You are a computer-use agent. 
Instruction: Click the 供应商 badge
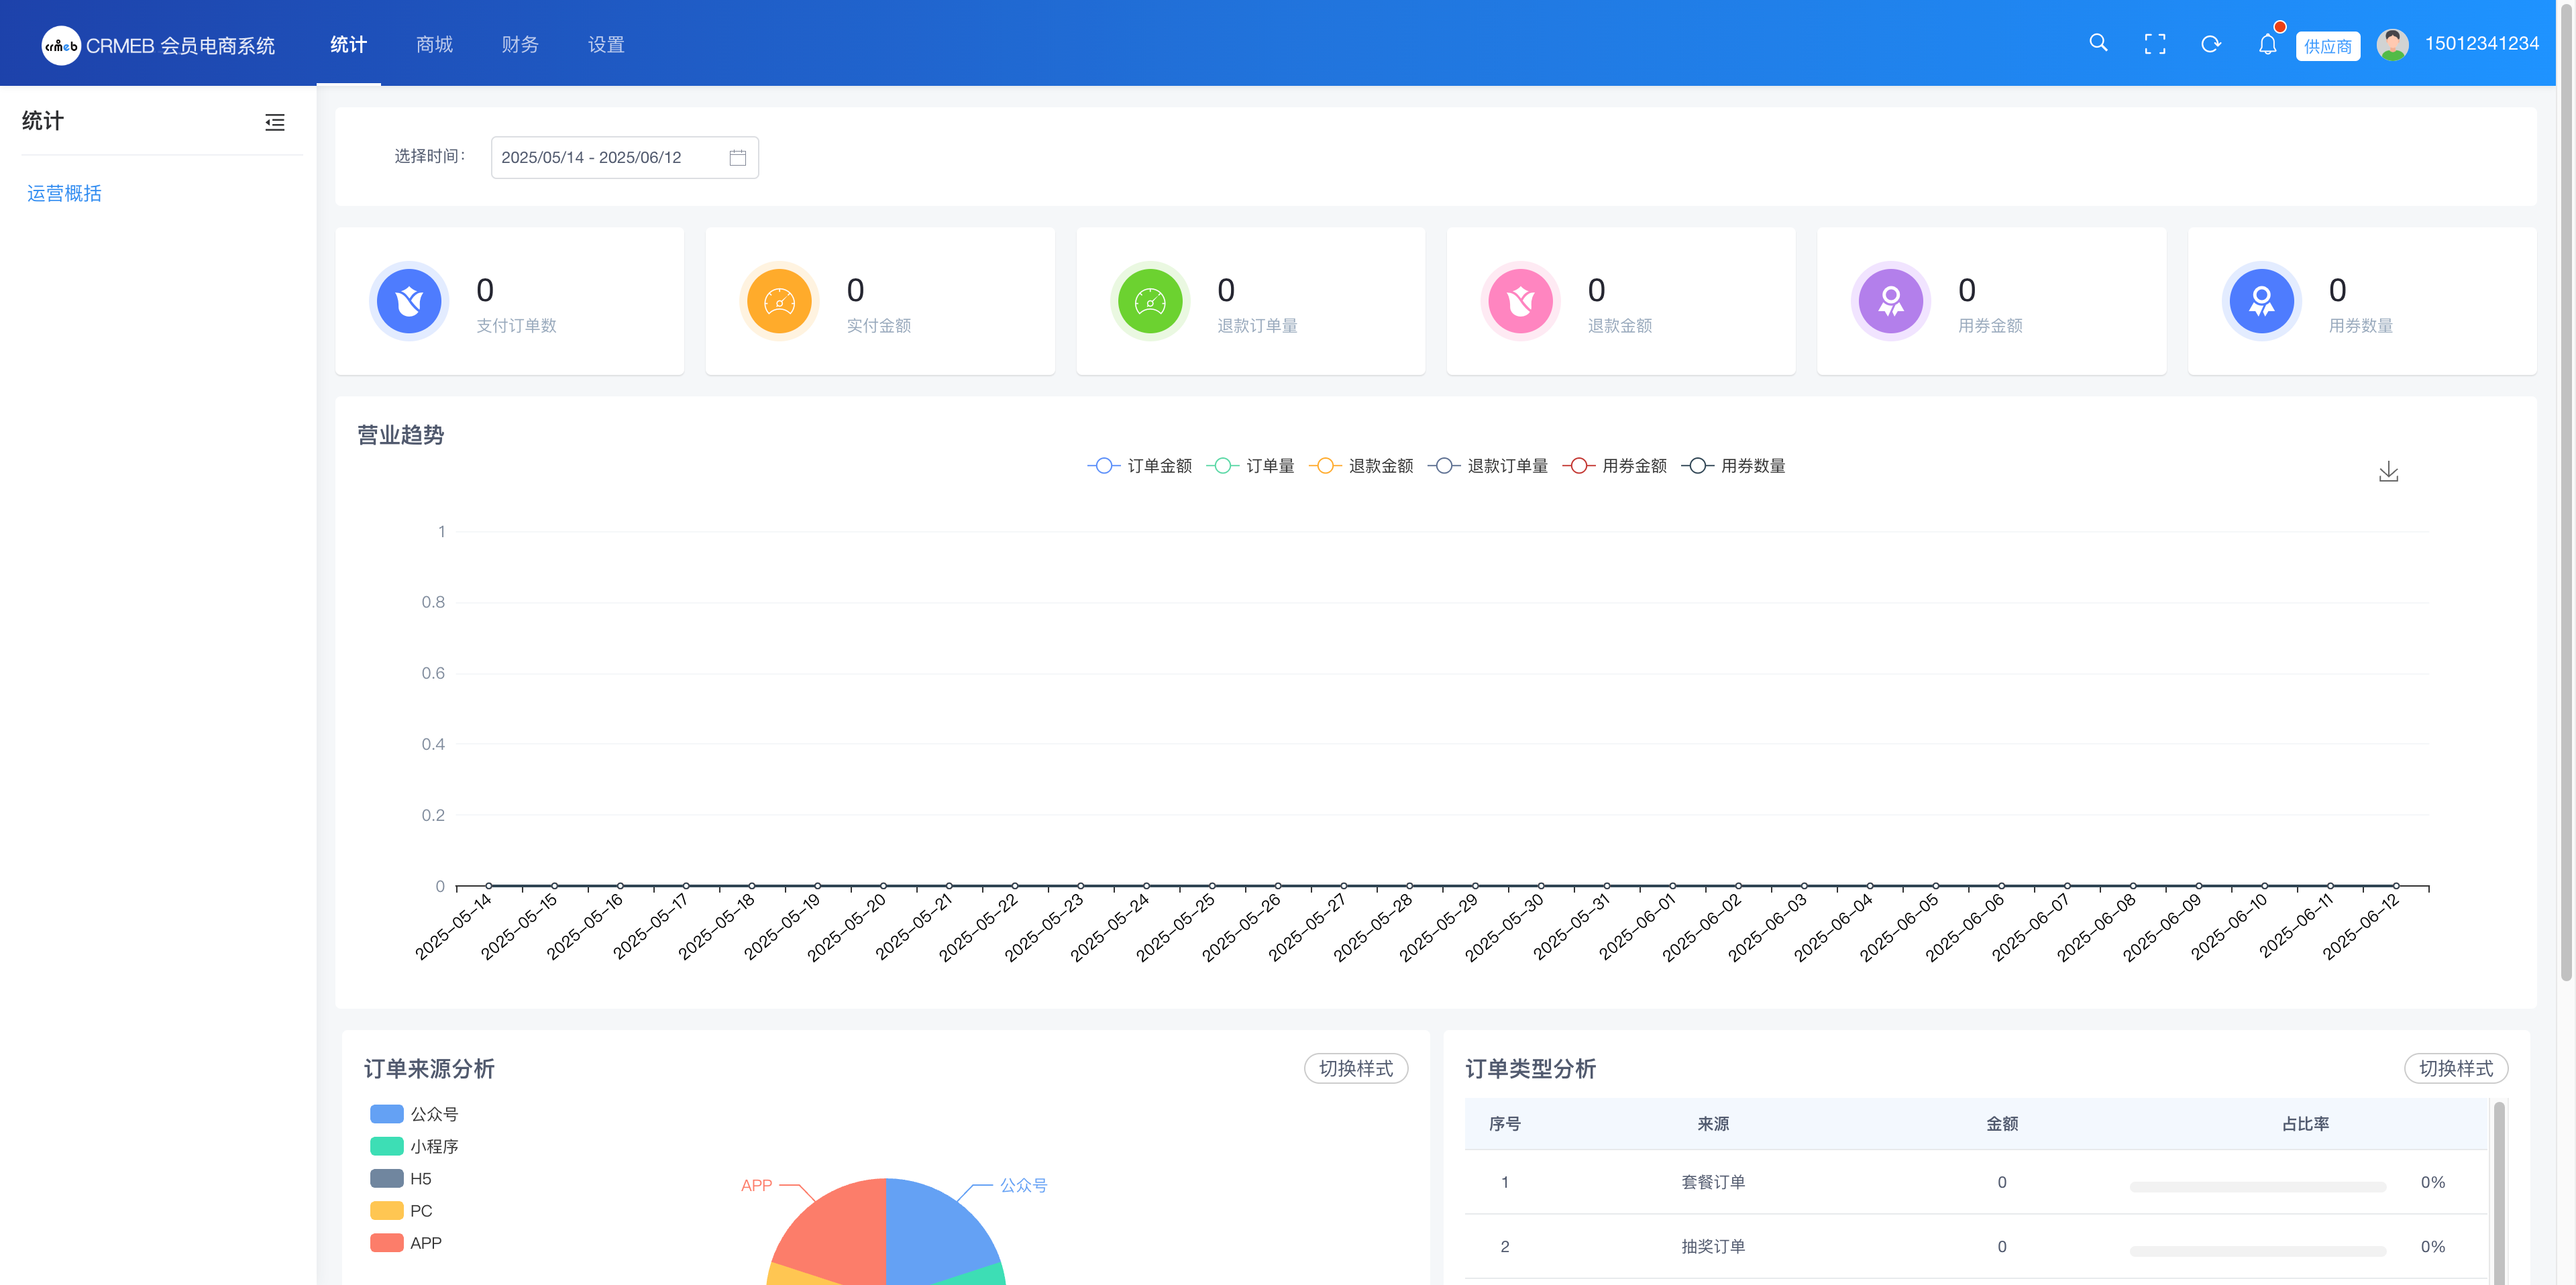2327,46
